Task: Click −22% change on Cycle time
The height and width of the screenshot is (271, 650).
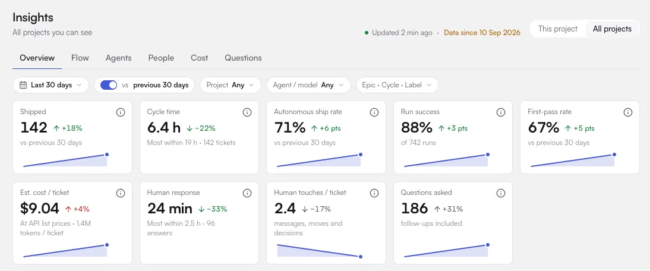Action: point(201,128)
